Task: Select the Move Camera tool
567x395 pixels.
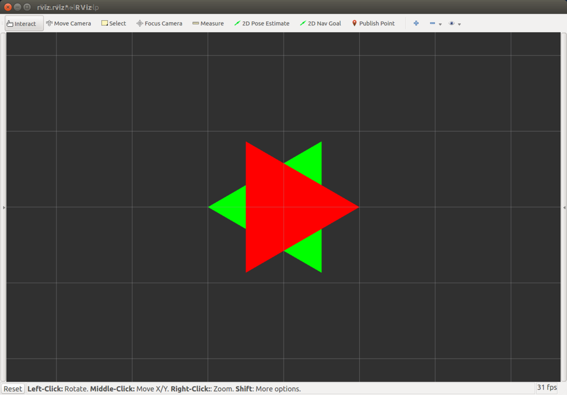Action: [69, 23]
